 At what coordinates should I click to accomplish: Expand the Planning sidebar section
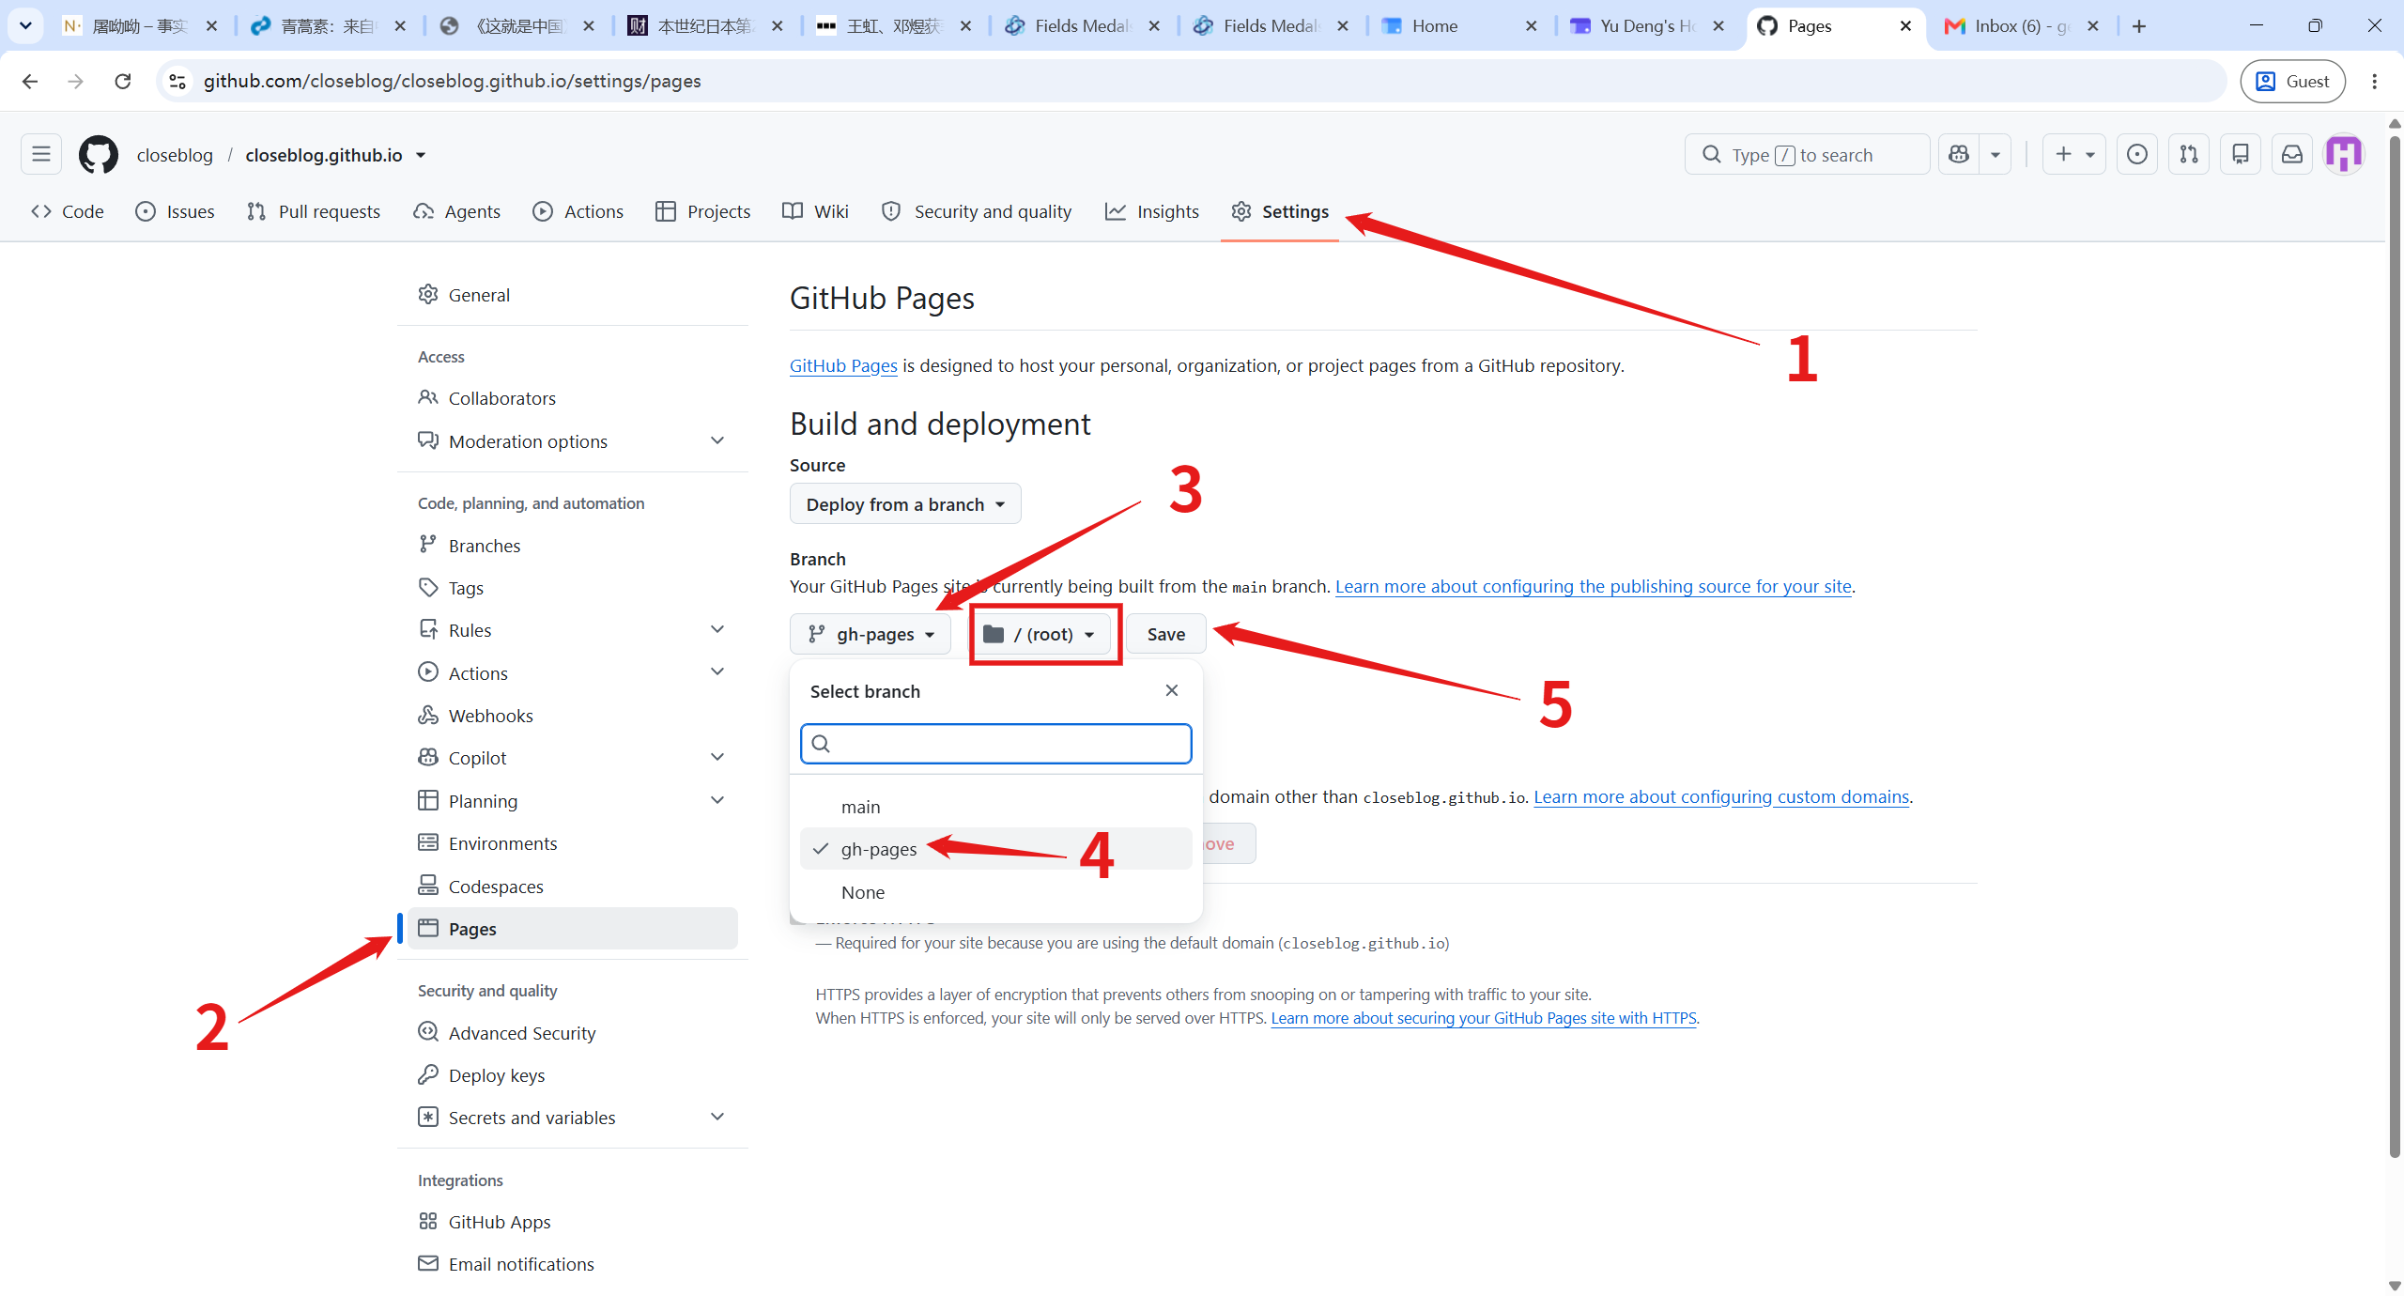(573, 801)
